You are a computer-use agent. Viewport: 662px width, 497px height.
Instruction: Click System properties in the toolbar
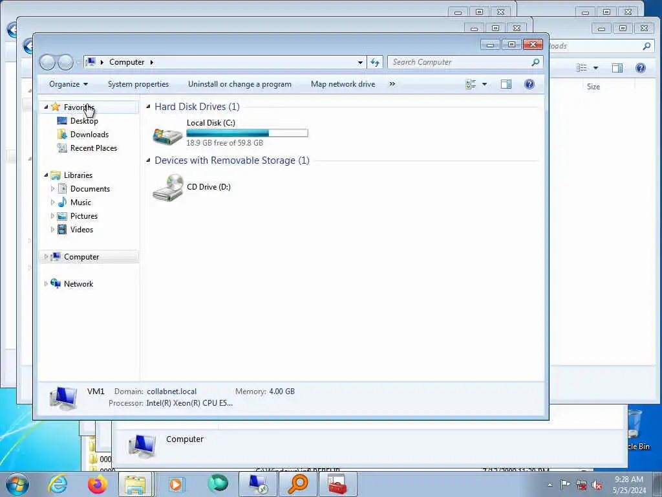138,84
